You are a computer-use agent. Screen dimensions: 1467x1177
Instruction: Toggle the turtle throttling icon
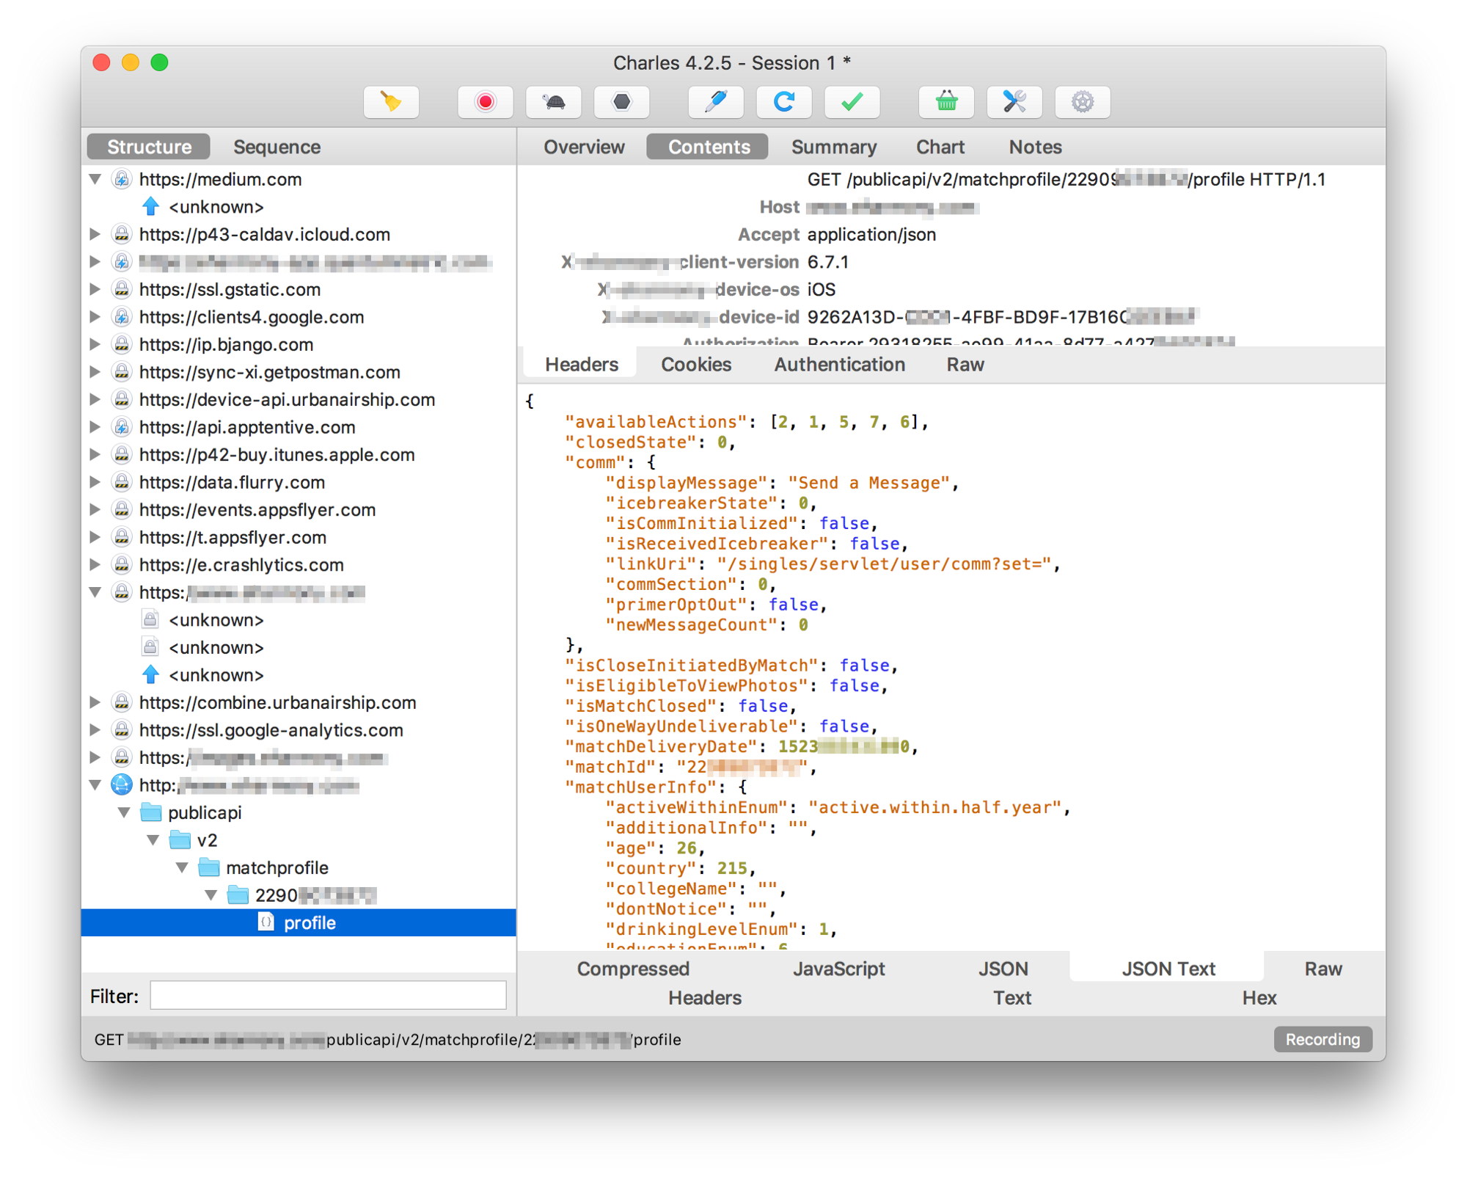tap(554, 102)
